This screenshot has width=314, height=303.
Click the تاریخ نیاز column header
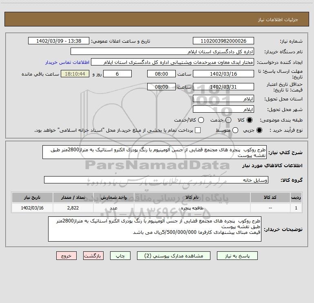(x=32, y=197)
